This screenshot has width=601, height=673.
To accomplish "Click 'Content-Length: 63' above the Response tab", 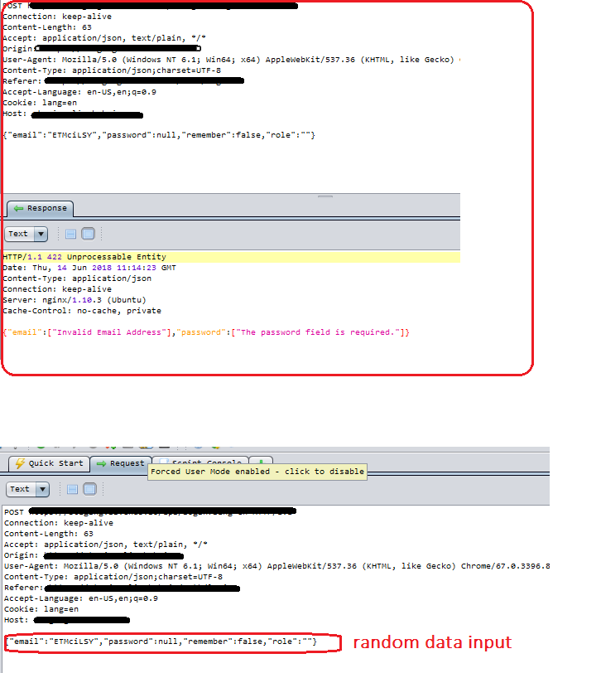I will click(47, 27).
